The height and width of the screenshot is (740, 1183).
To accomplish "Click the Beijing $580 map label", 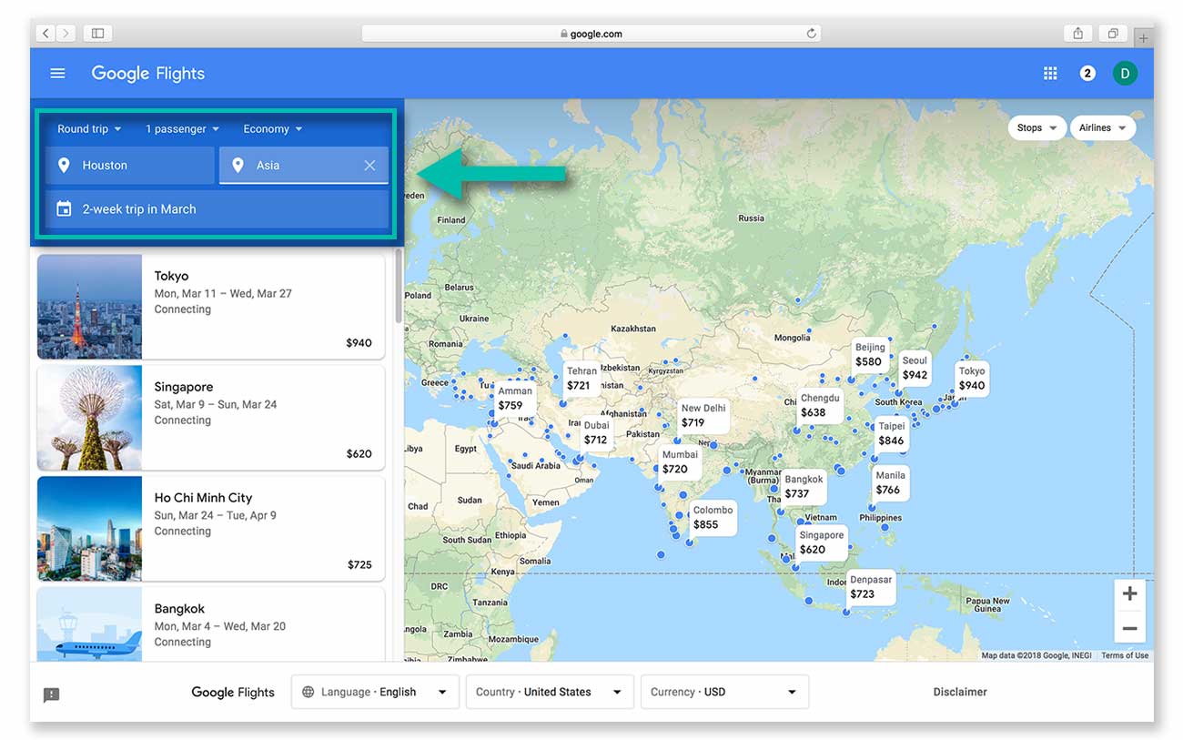I will click(871, 355).
